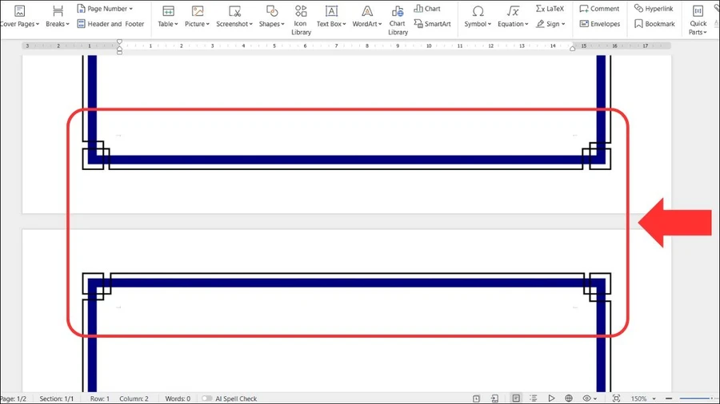The image size is (720, 404).
Task: Click the zoom out minus button
Action: tap(669, 398)
